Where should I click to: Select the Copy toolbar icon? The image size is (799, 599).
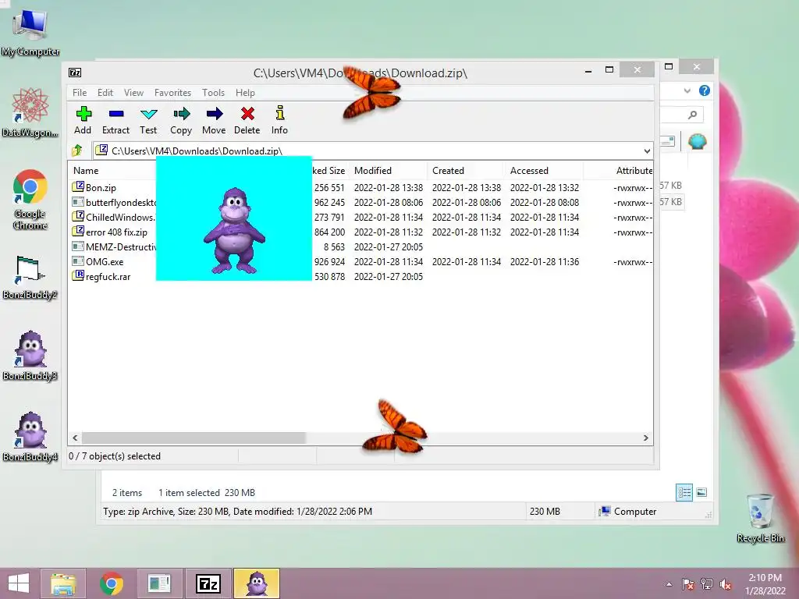point(181,120)
